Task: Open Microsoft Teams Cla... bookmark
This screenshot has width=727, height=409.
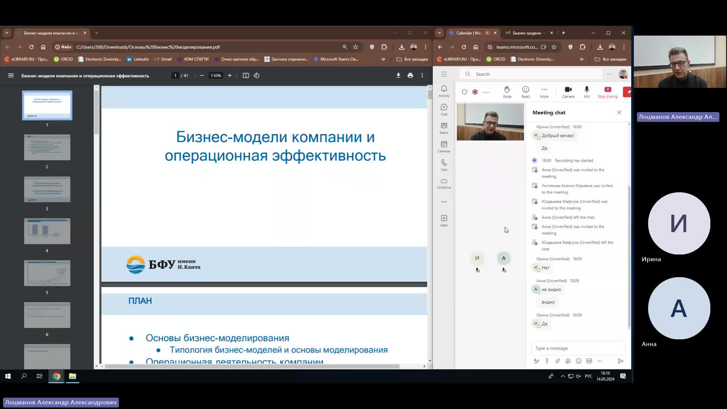Action: (336, 59)
